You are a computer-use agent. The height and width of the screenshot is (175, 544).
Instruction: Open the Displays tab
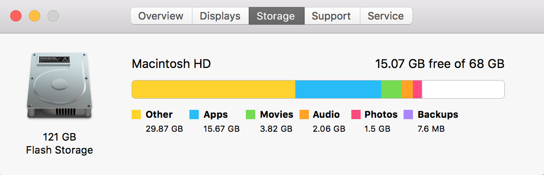point(220,16)
